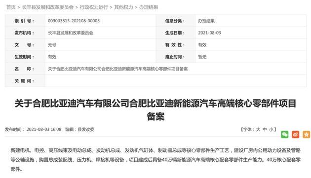
Task: Click the 生成日期 value 2021-08-03
Action: 209,33
